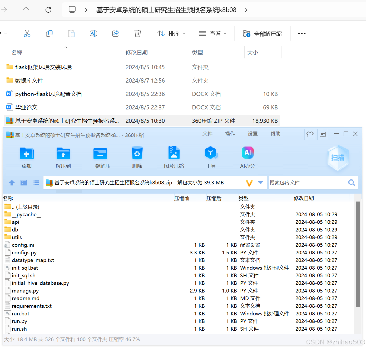
Task: Select the 删除 delete tool in 360压缩
Action: 137,157
